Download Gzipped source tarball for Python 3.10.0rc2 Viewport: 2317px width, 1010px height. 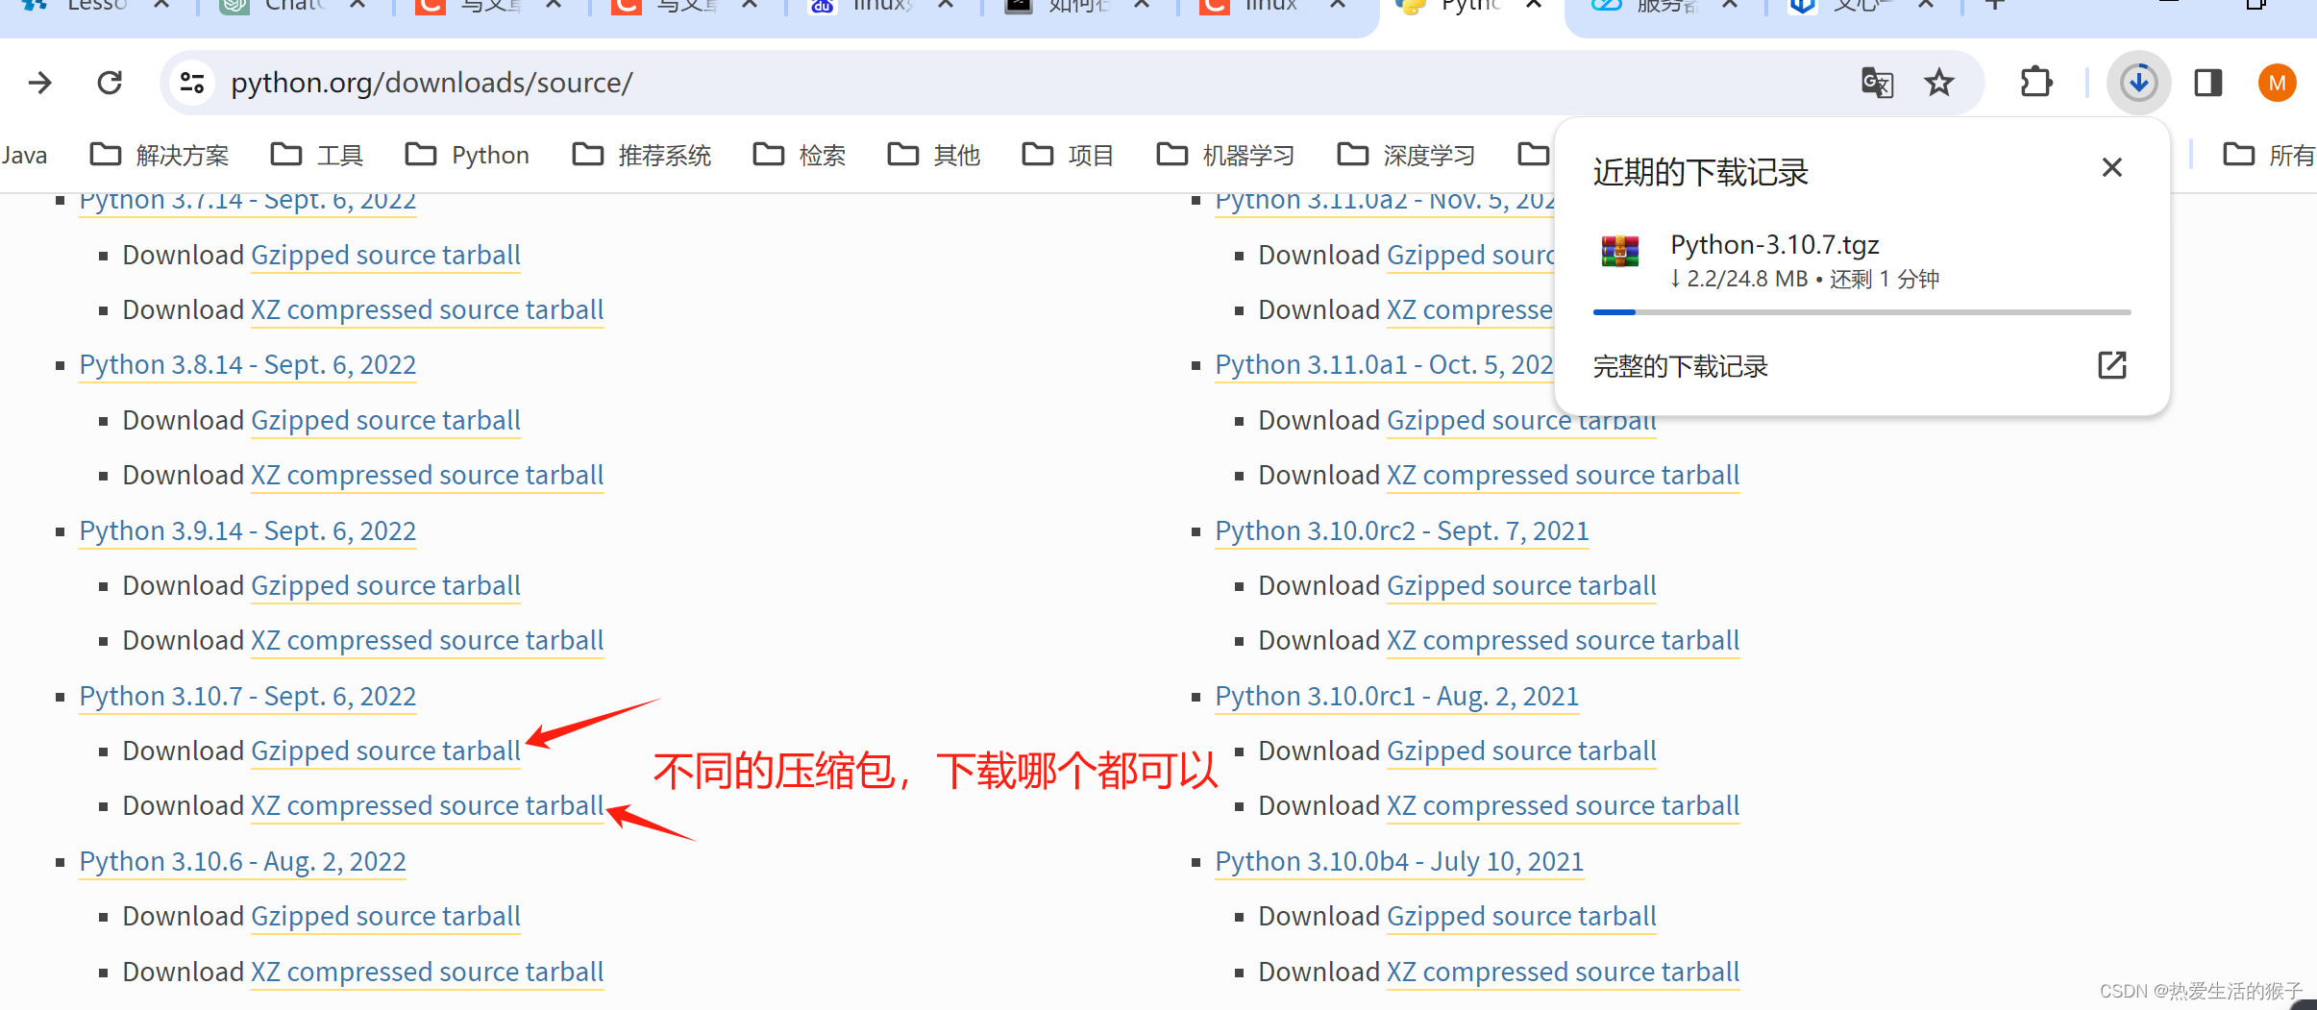(1521, 585)
